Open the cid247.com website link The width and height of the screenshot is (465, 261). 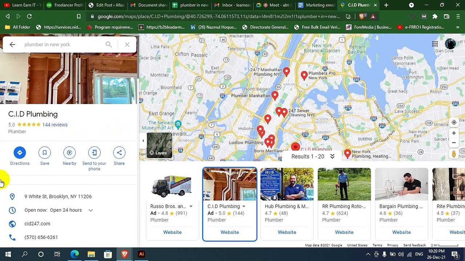[x=37, y=224]
